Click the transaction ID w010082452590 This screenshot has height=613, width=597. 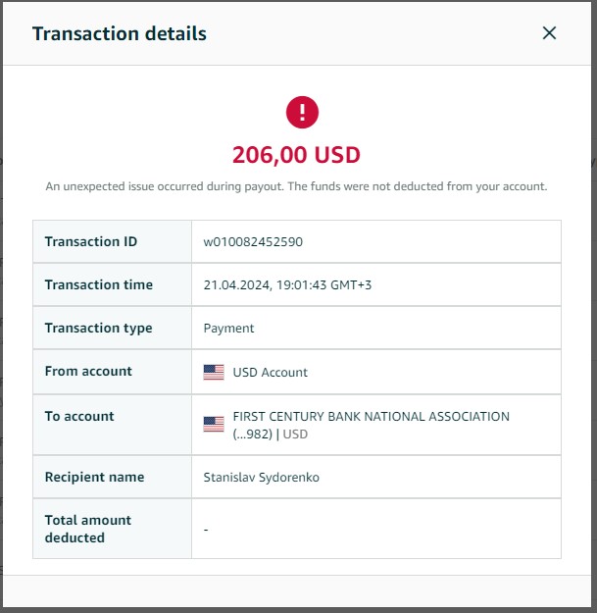(x=253, y=242)
